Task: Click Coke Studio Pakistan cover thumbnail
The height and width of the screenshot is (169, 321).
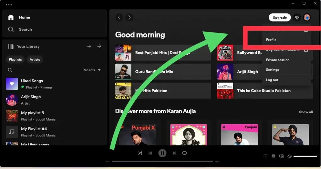Action: pyautogui.click(x=225, y=91)
